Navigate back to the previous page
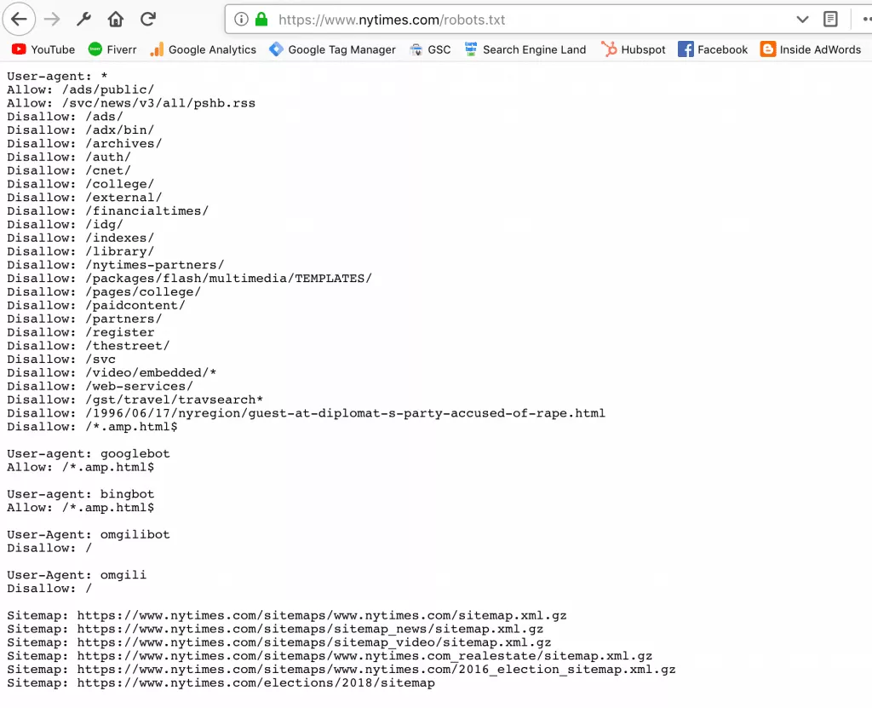Screen dimensions: 872x708 click(x=19, y=19)
